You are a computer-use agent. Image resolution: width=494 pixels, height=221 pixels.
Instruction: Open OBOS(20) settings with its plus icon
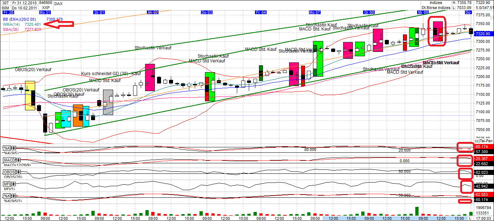point(18,172)
